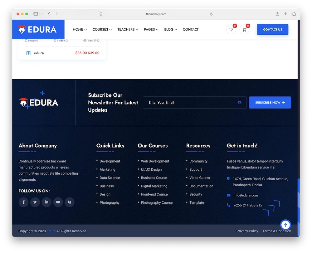Viewport: 312px width, 253px height.
Task: Open the Front-end Course link
Action: (154, 194)
